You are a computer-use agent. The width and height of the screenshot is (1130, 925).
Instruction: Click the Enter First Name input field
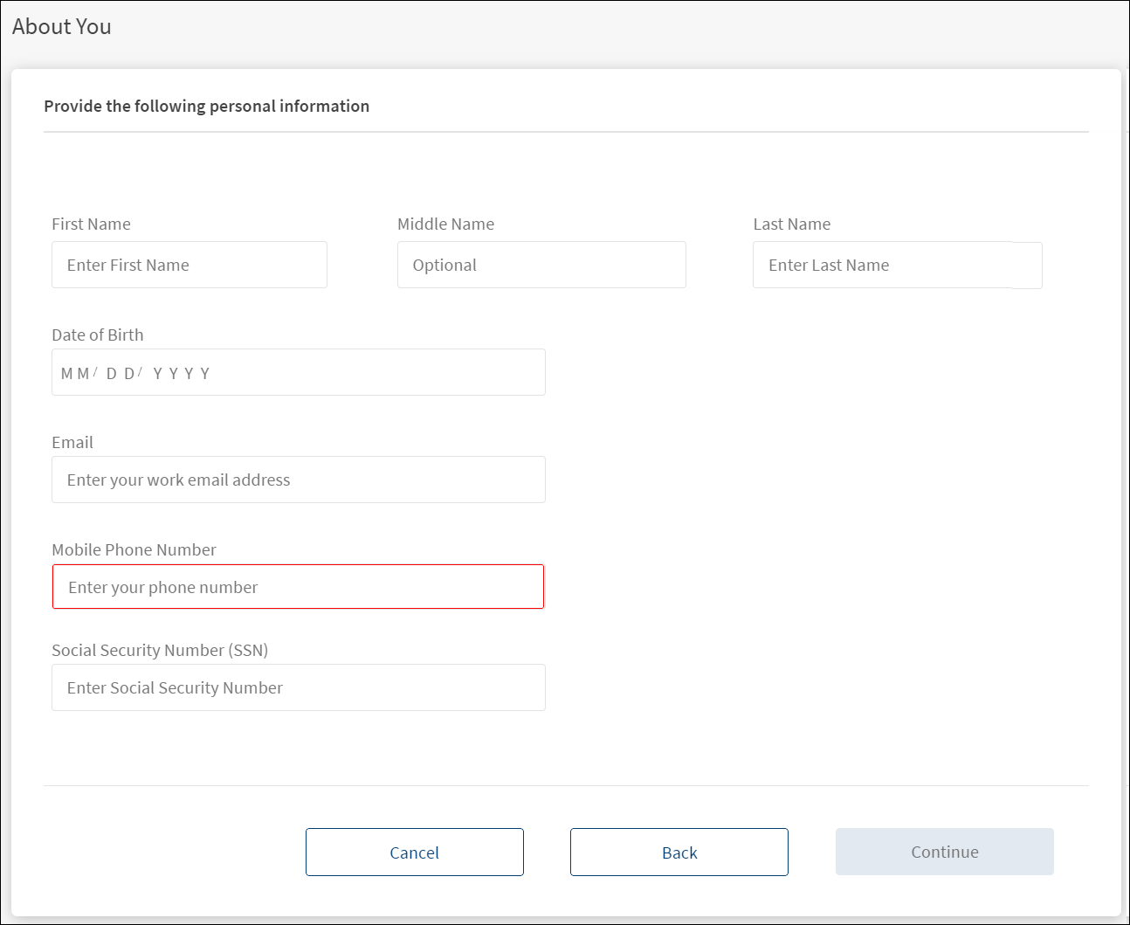pyautogui.click(x=189, y=265)
